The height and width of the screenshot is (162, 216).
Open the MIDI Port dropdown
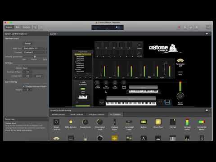coord(35,49)
